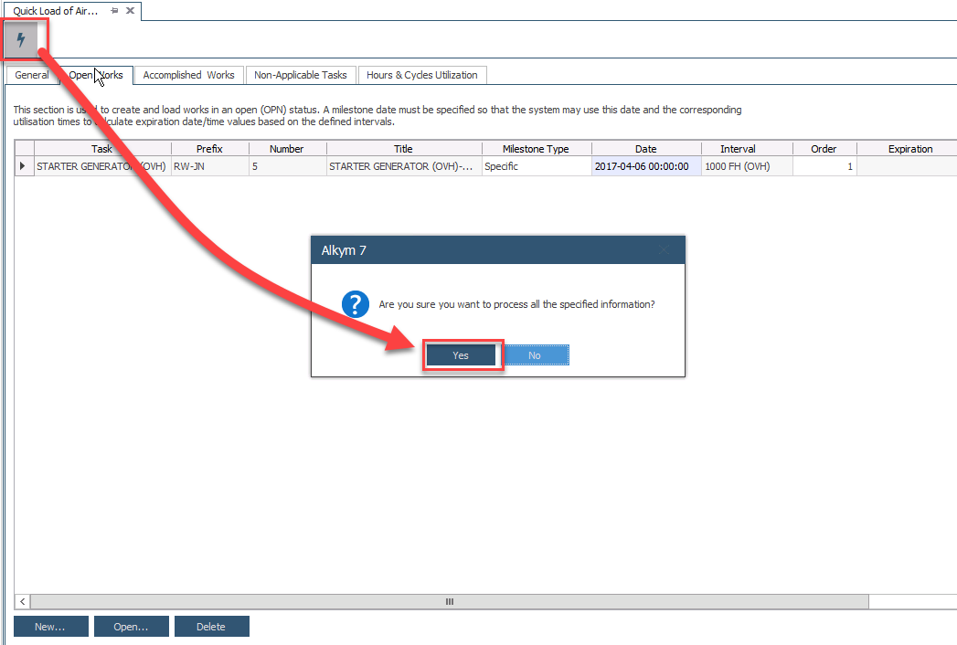Select the Interval cell 1000 FH (OVH)
The height and width of the screenshot is (645, 957).
point(737,166)
